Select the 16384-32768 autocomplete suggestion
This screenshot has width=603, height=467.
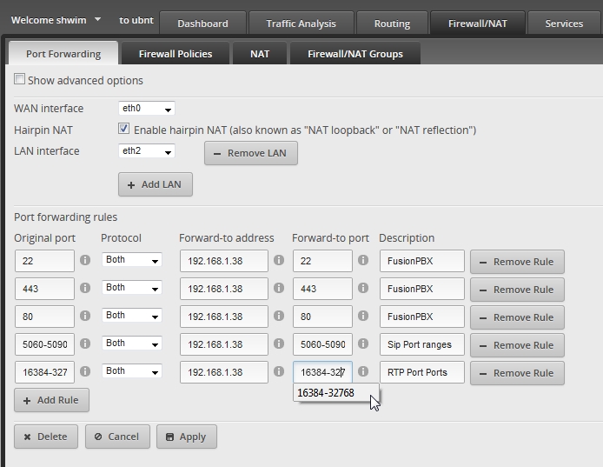point(326,393)
